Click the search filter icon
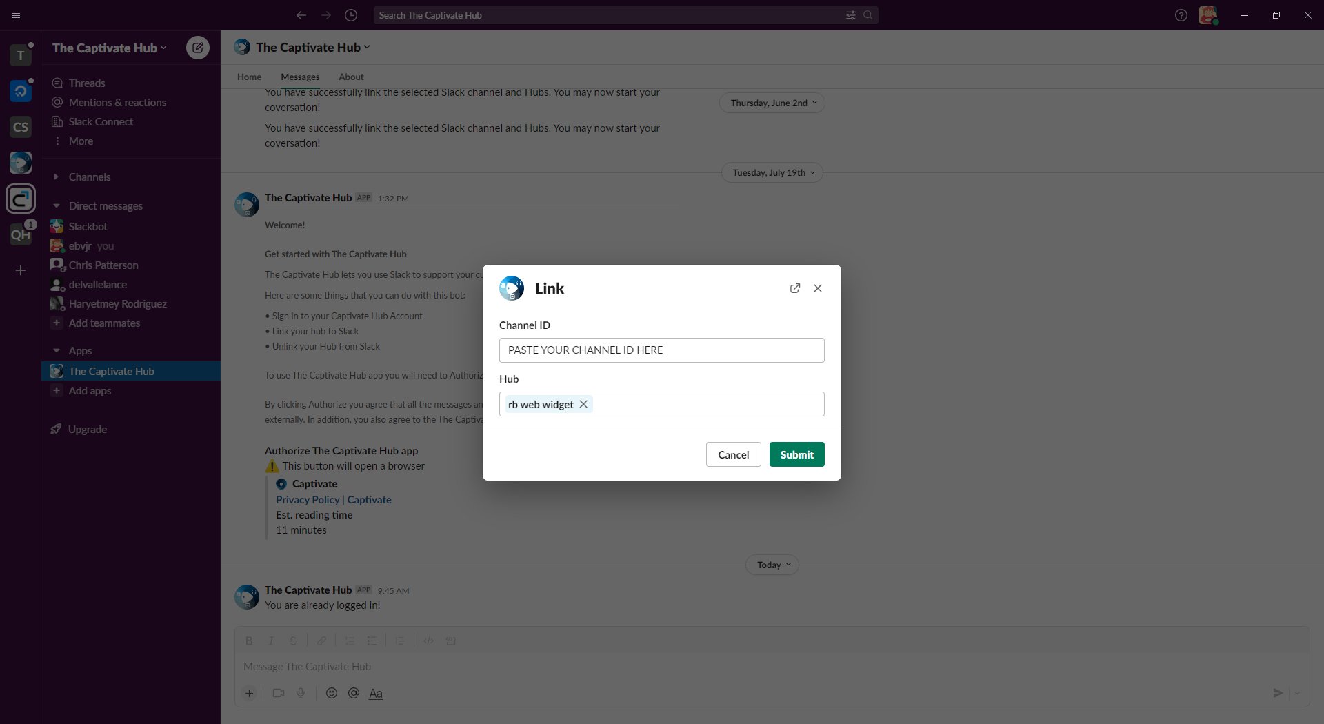 point(851,15)
